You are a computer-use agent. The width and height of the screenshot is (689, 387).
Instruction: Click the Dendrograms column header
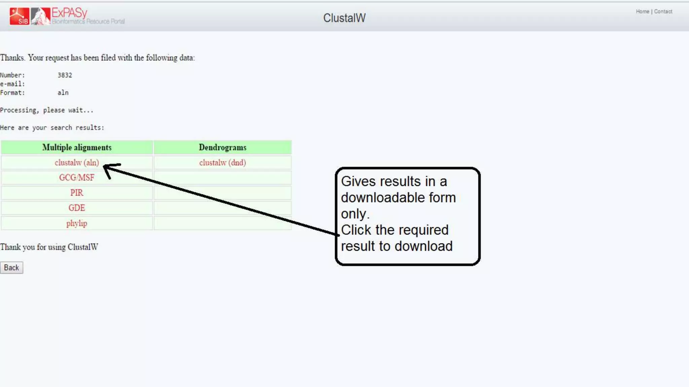coord(222,147)
